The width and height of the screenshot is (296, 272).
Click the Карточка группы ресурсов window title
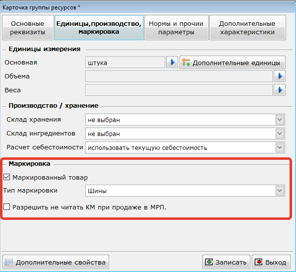tap(41, 7)
